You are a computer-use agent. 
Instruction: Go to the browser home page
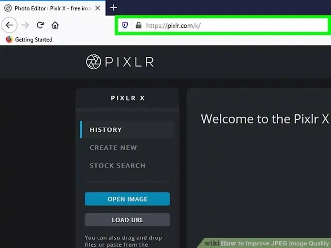(x=55, y=25)
